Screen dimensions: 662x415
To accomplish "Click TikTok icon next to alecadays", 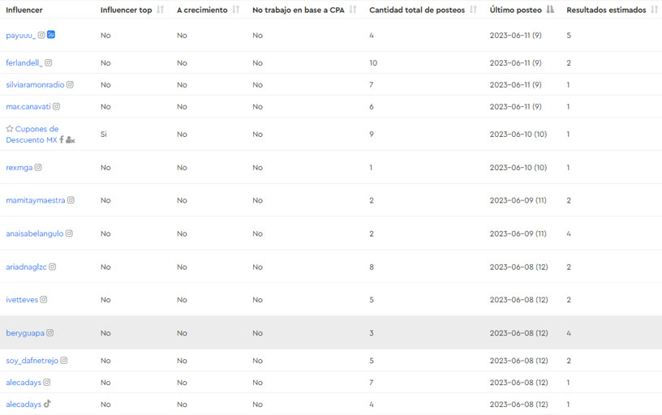I will 47,404.
